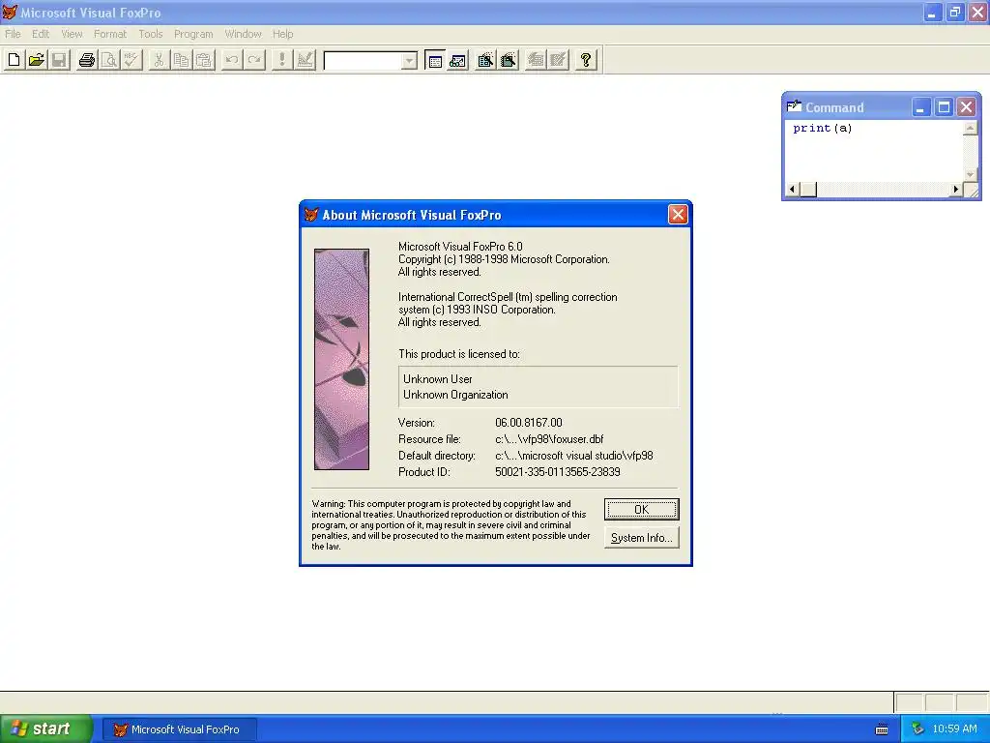Click Microsoft Visual FoxPro taskbar button
The image size is (990, 743).
click(179, 729)
